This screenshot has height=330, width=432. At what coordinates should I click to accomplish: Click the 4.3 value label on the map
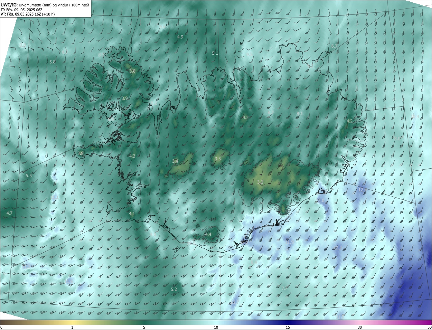132,156
